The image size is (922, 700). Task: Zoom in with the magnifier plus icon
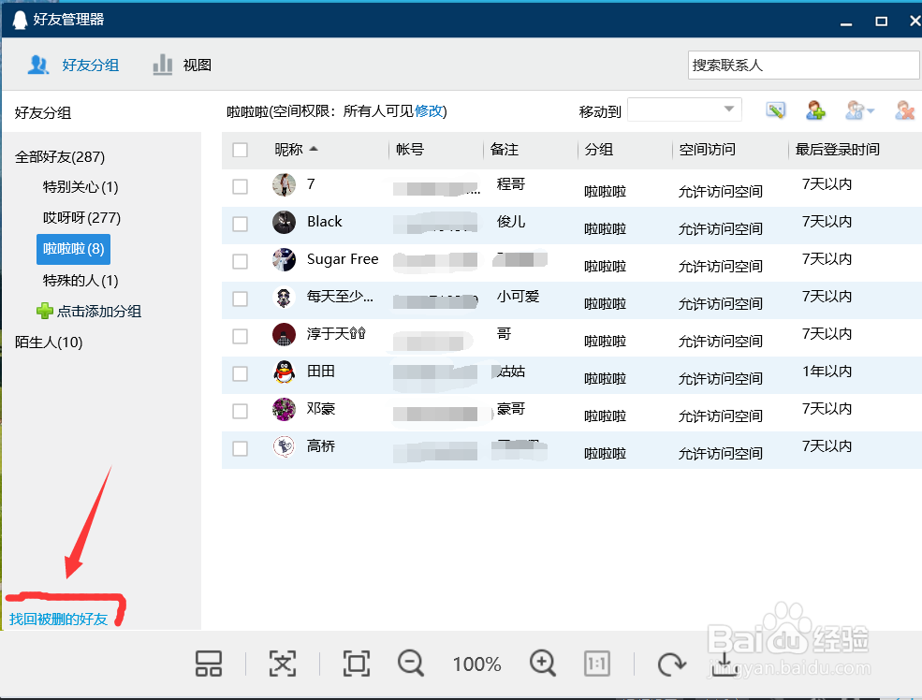[x=543, y=664]
